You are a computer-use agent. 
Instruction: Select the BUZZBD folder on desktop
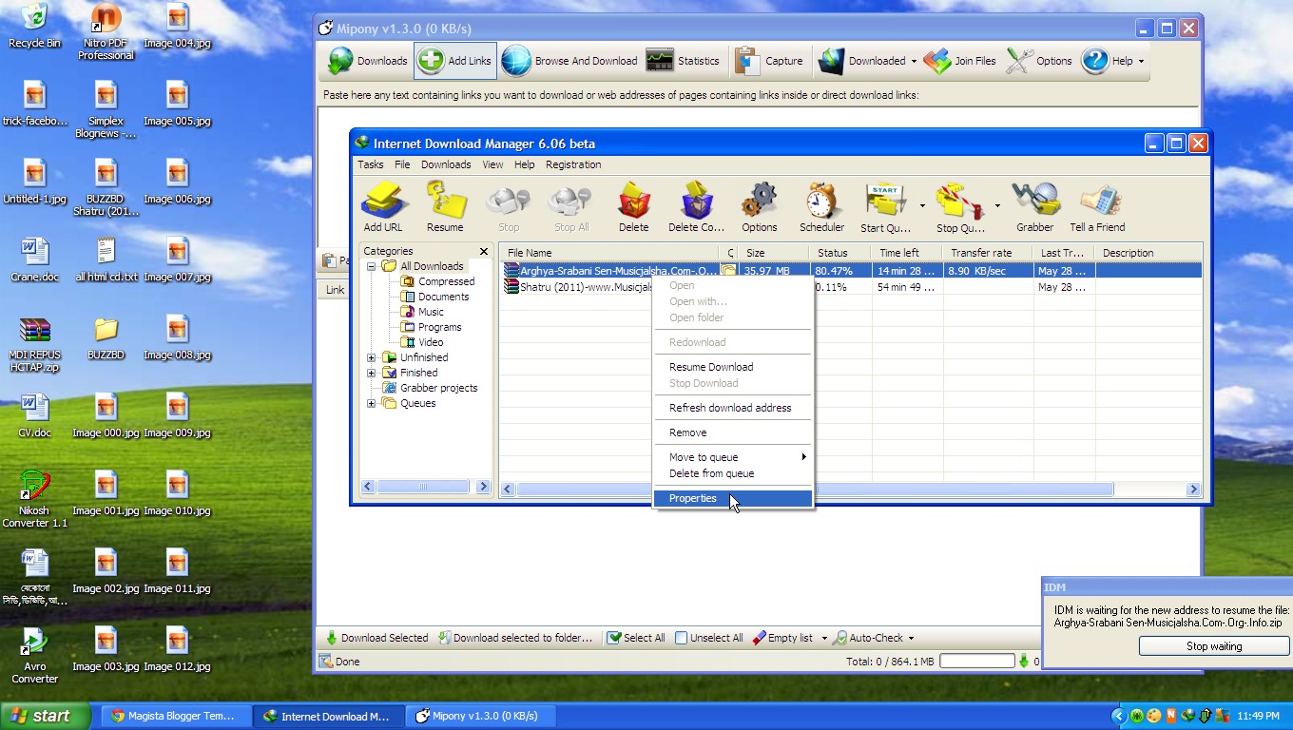tap(106, 337)
